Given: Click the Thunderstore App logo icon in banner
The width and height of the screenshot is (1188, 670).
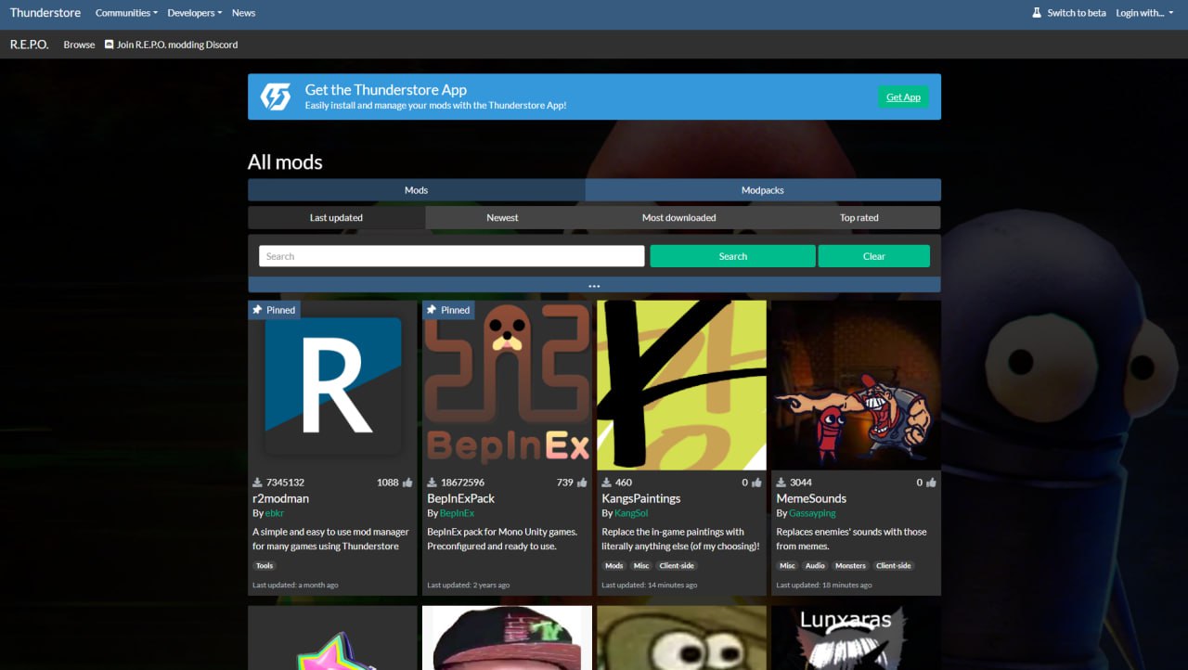Looking at the screenshot, I should 276,97.
